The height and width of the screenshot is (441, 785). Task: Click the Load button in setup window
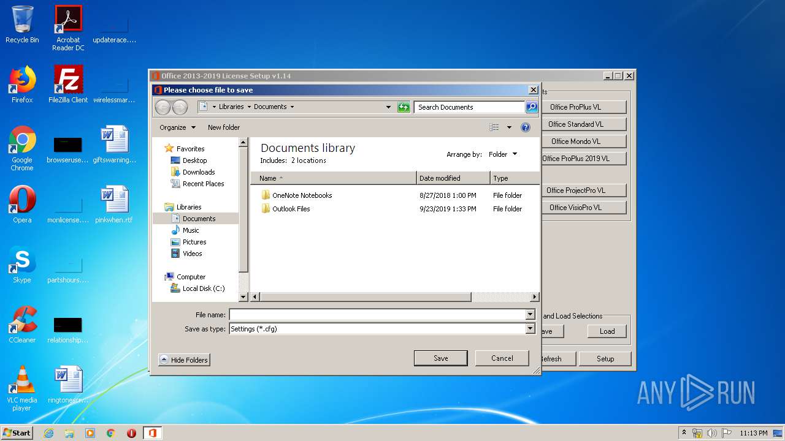(x=607, y=331)
